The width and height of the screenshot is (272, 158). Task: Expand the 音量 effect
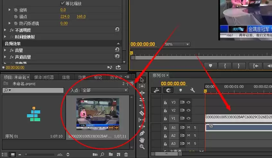point(5,50)
